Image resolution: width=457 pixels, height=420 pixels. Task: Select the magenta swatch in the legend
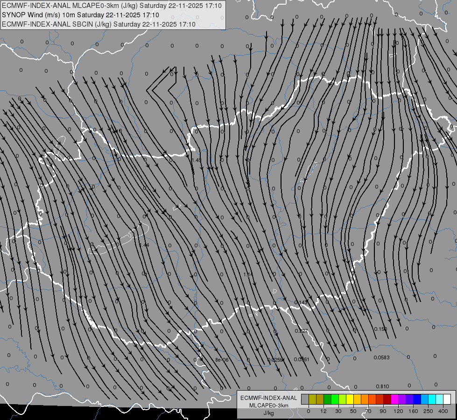point(395,399)
